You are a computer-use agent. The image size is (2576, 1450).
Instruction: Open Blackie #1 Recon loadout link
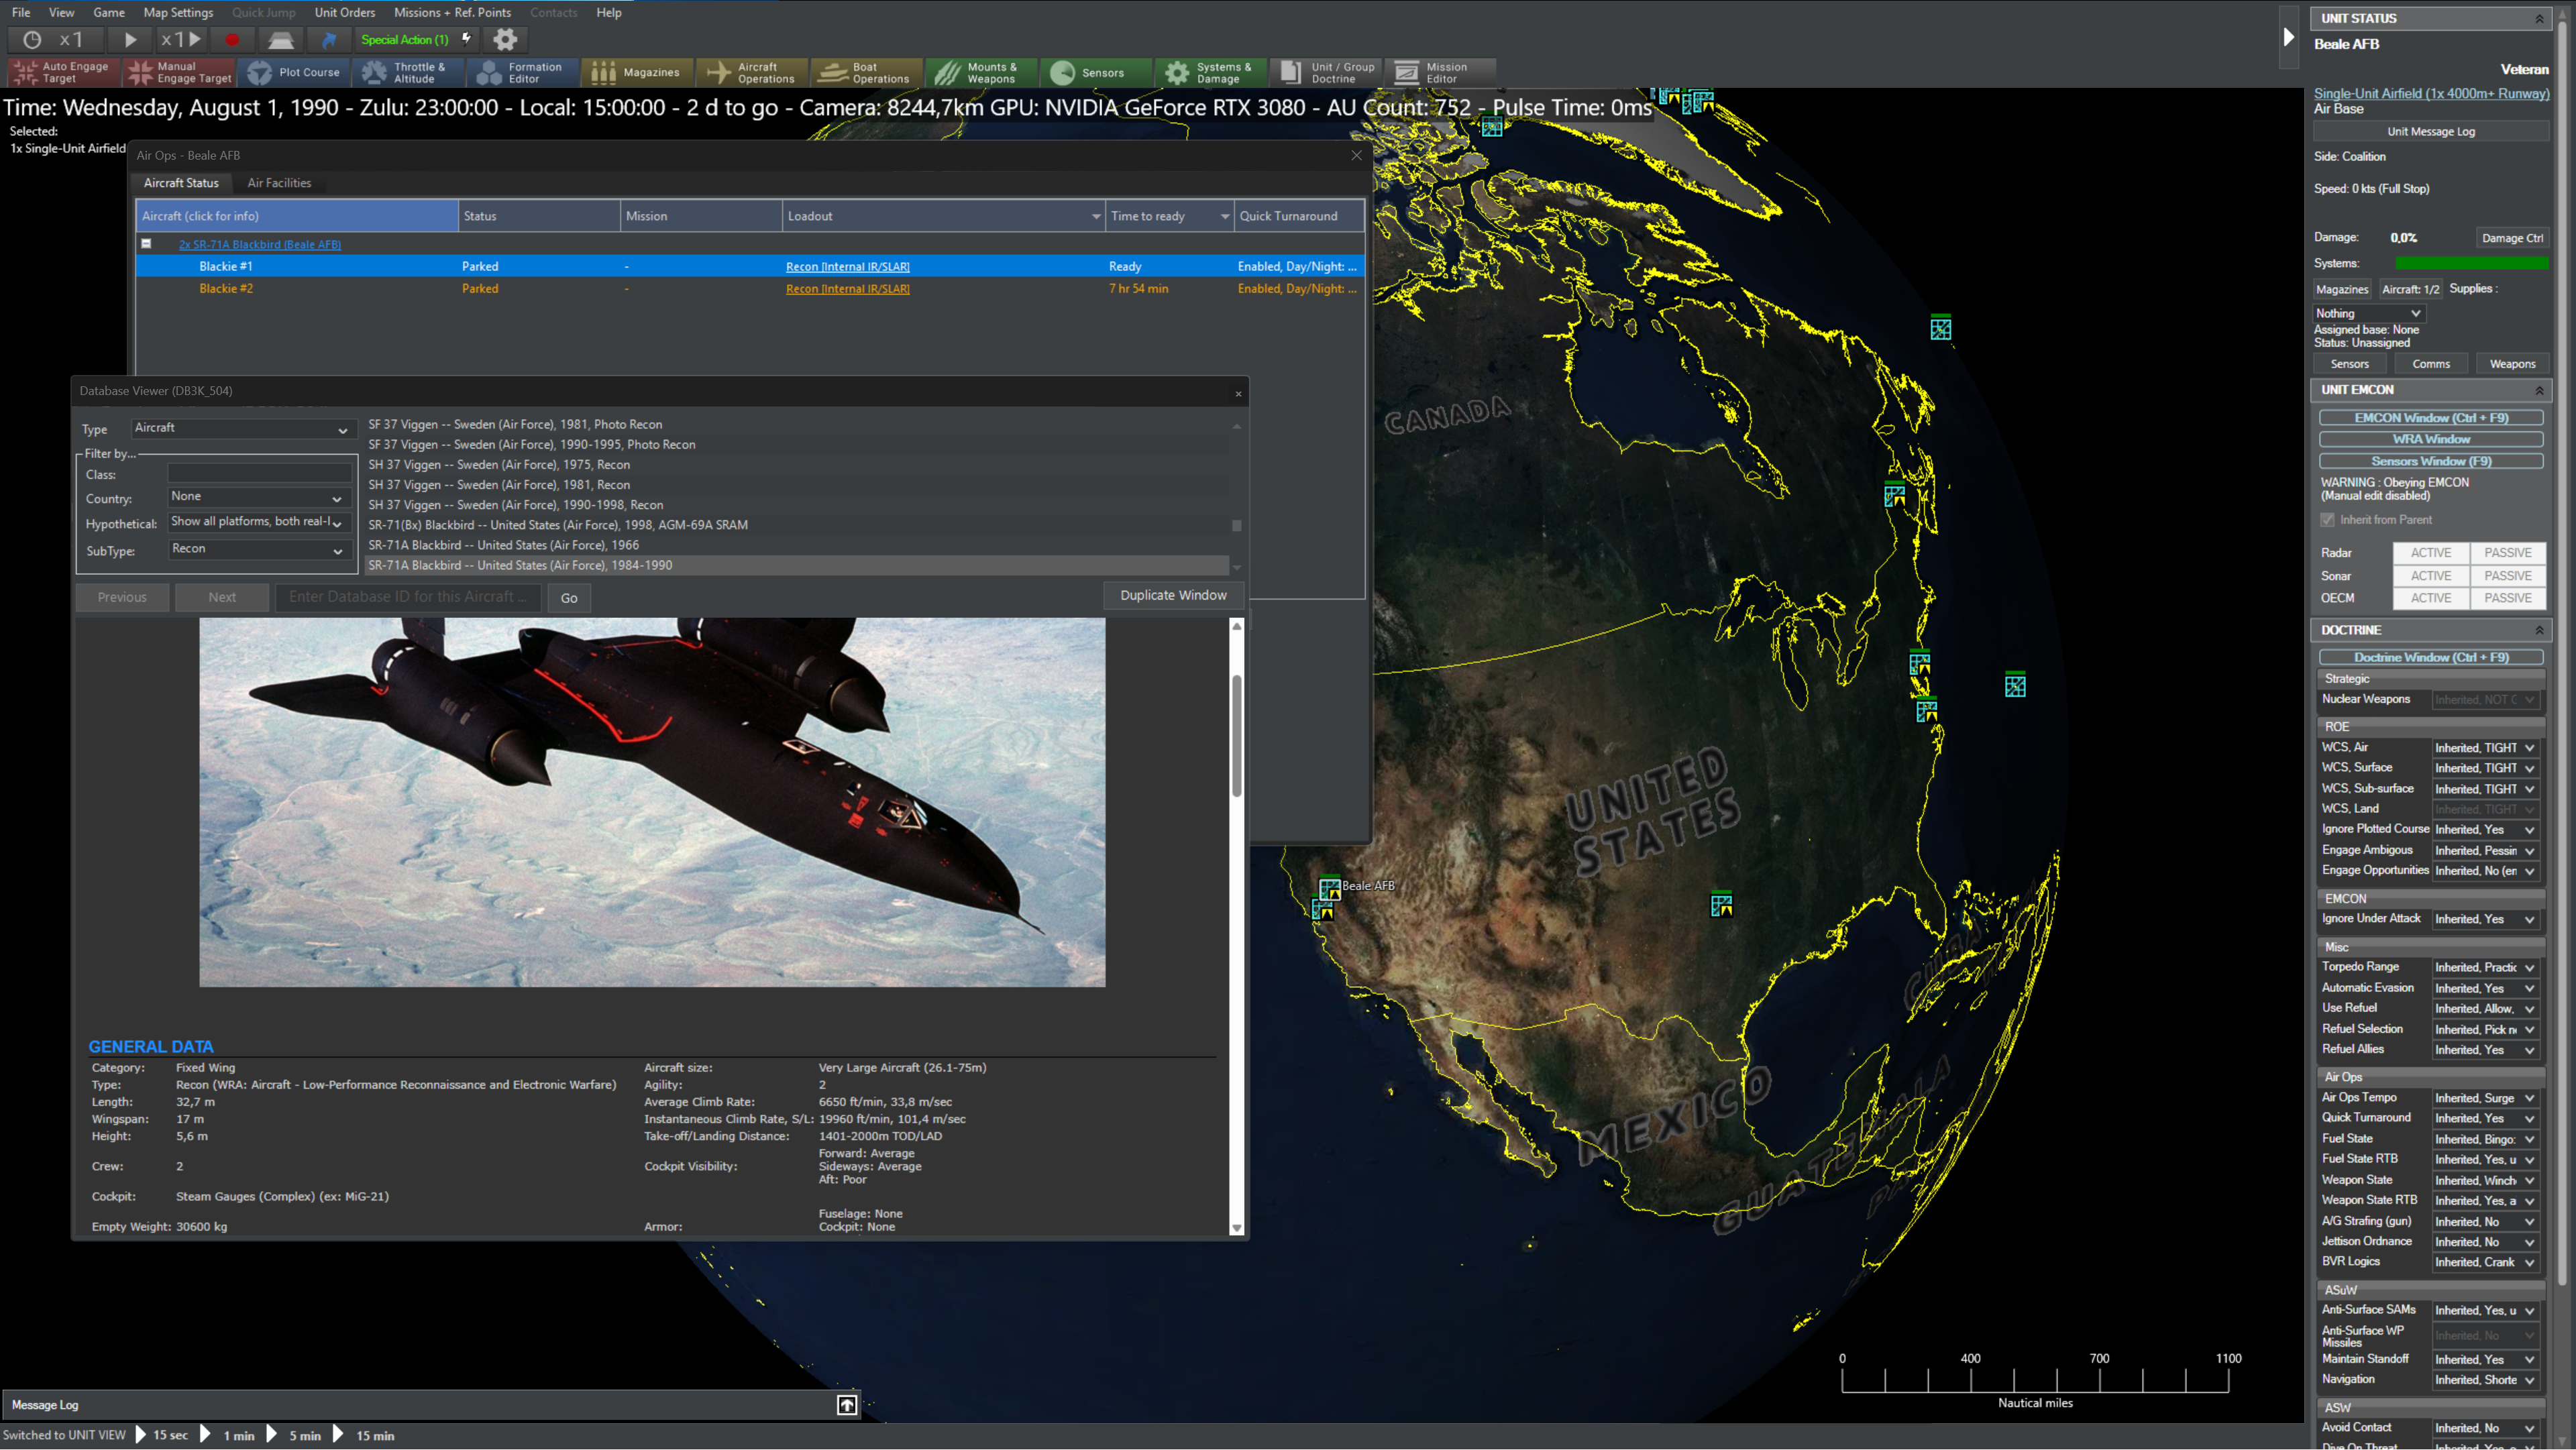click(847, 267)
